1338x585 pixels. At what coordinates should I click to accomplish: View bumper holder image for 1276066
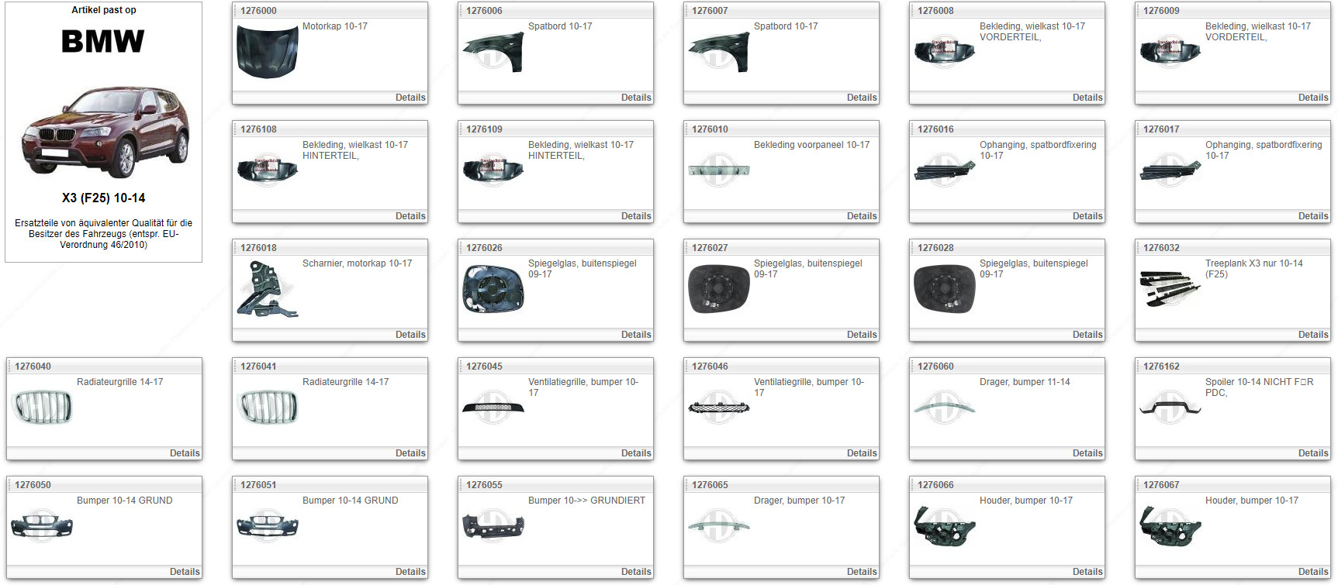point(945,525)
